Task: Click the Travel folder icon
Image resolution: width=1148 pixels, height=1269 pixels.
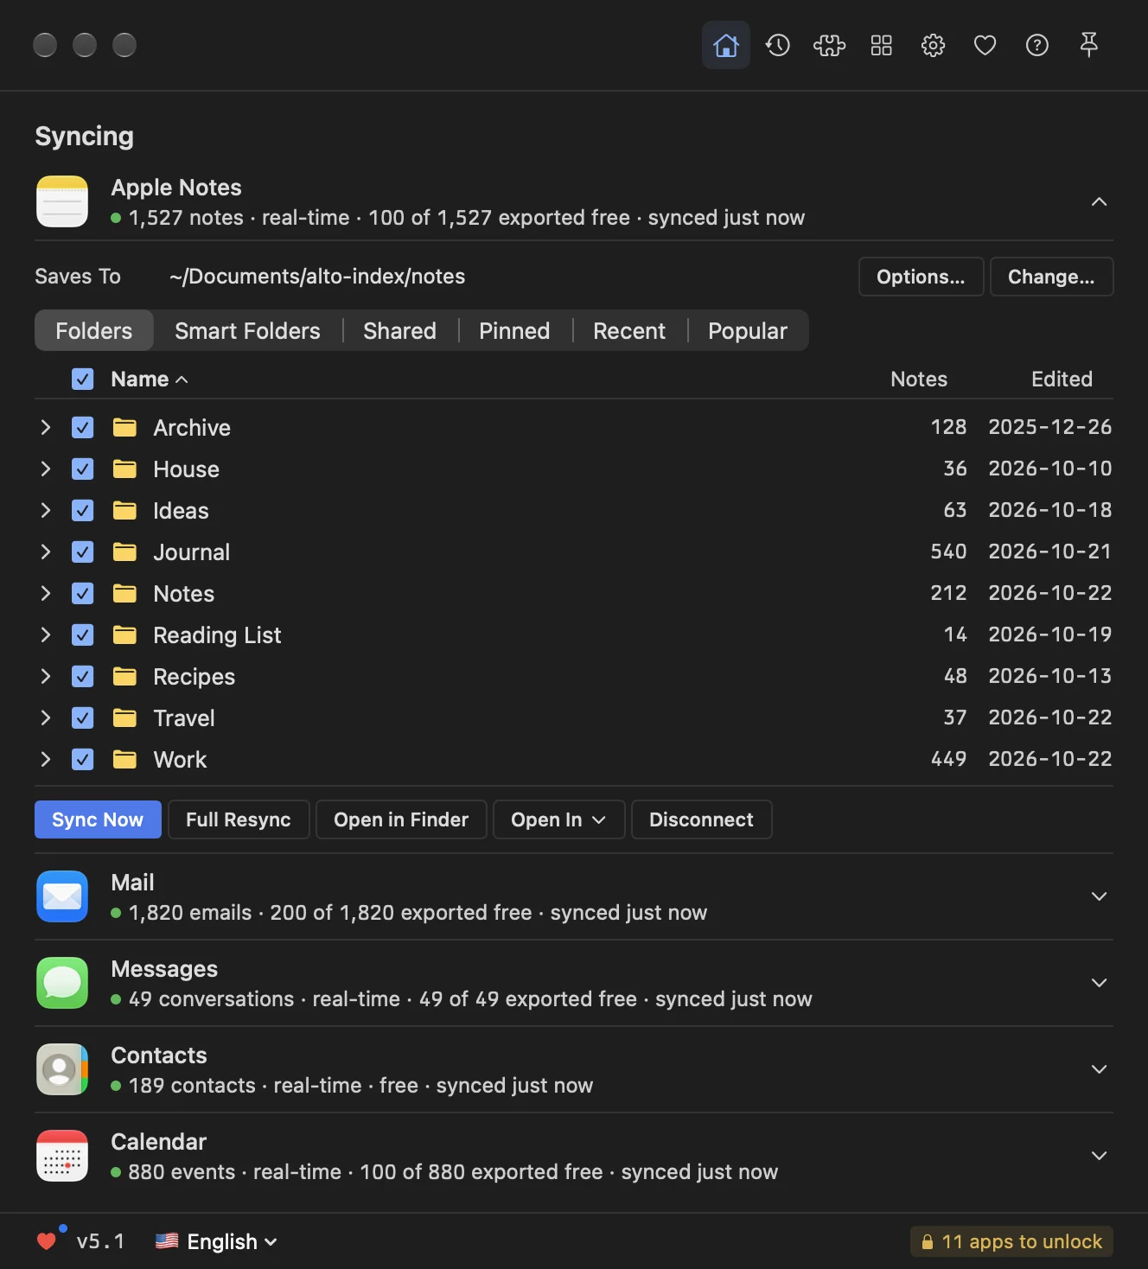Action: (x=124, y=717)
